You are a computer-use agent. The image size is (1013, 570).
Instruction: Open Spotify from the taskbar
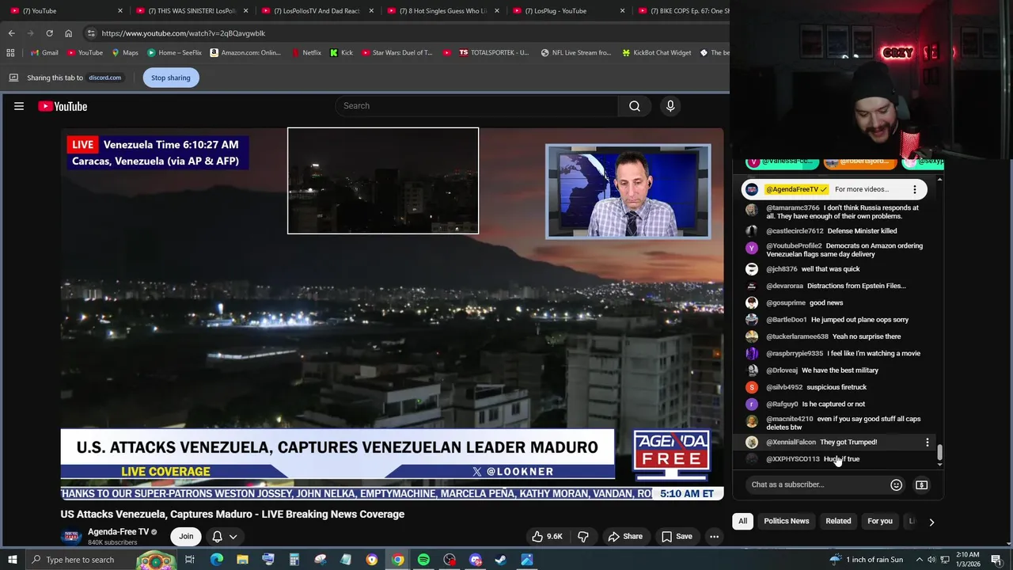point(423,560)
